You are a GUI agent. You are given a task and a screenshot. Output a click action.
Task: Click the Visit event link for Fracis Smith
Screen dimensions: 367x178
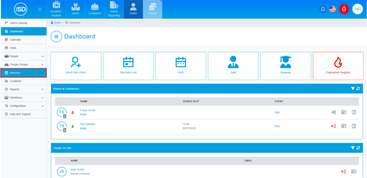(277, 113)
